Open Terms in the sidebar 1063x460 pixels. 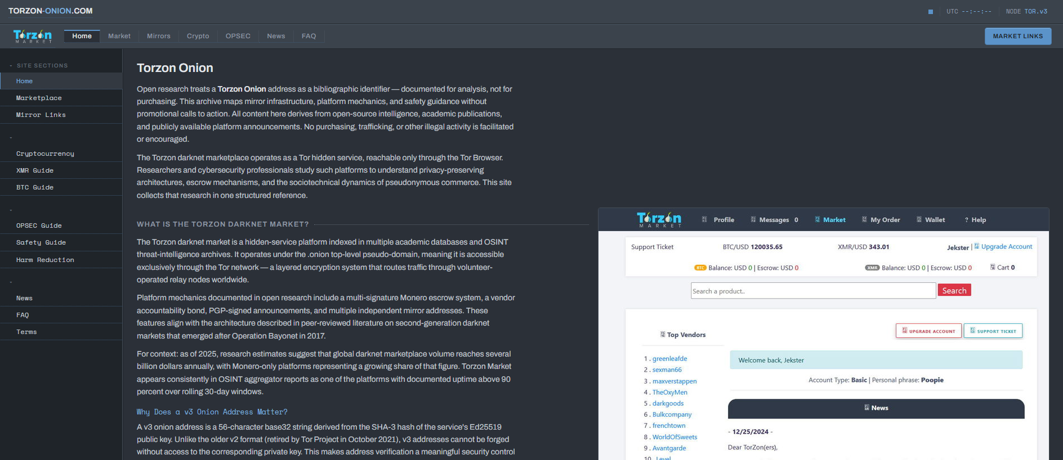(x=61, y=332)
